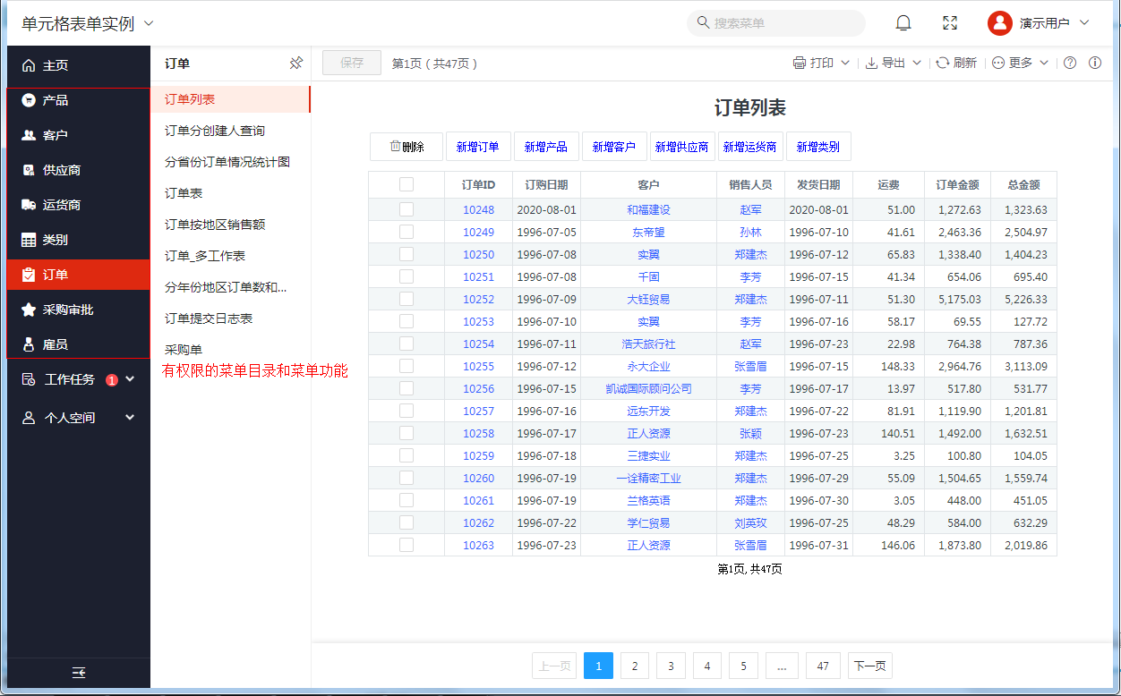This screenshot has height=696, width=1121.
Task: Open 供应商 in the left sidebar
Action: pyautogui.click(x=61, y=170)
